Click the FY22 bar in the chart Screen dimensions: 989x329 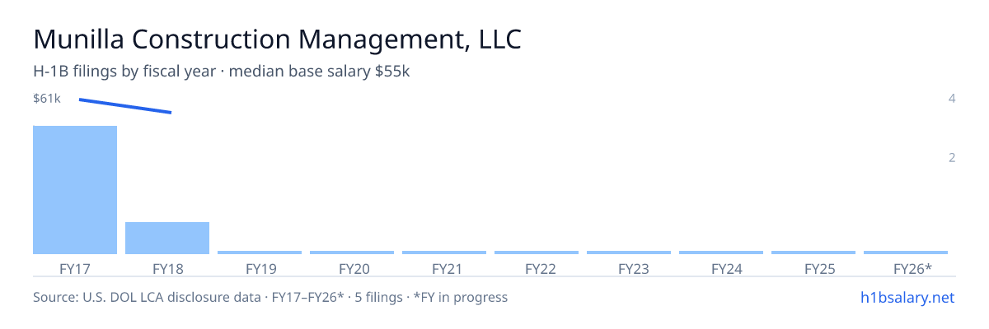[537, 253]
